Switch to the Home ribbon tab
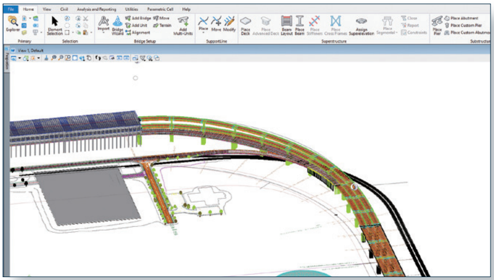This screenshot has width=494, height=280. click(28, 9)
